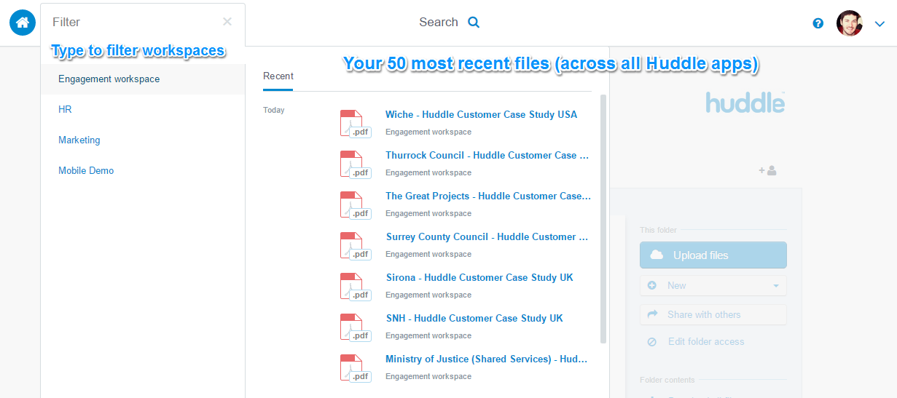
Task: Click the Edit folder access circle icon
Action: pyautogui.click(x=652, y=342)
